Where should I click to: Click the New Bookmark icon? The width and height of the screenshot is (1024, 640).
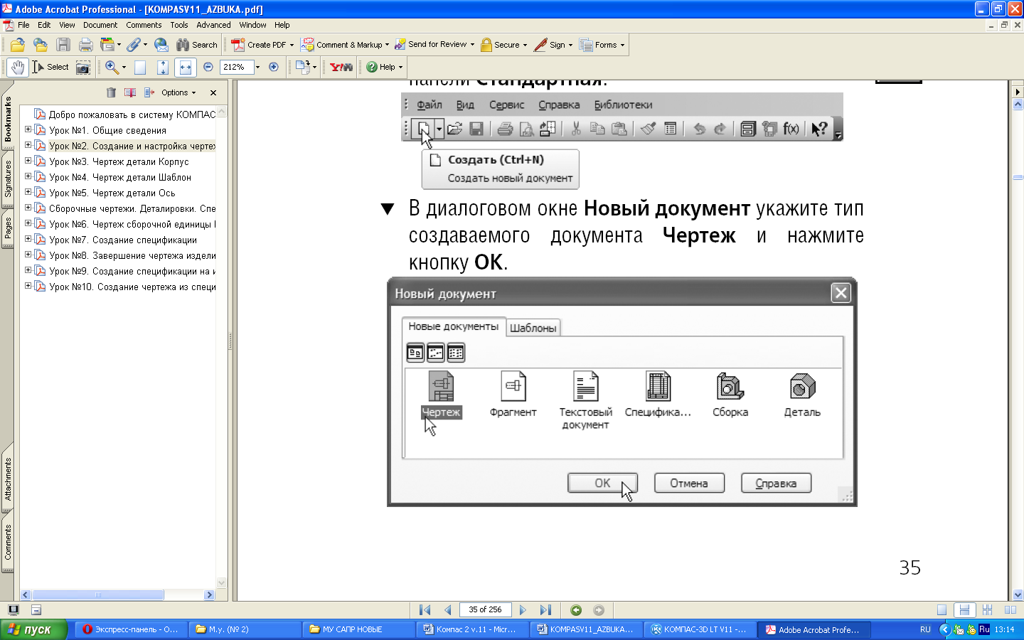[130, 92]
